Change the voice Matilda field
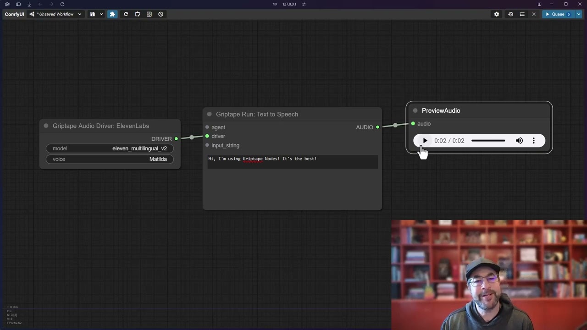Image resolution: width=587 pixels, height=330 pixels. coord(110,159)
